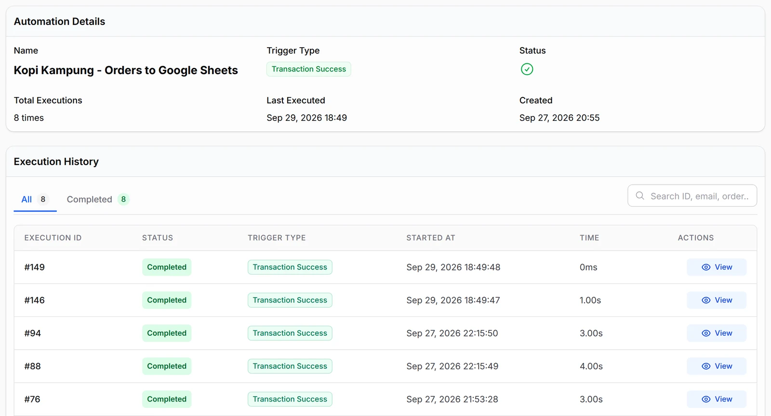Click the eye icon for execution #94
This screenshot has width=771, height=416.
pyautogui.click(x=706, y=333)
